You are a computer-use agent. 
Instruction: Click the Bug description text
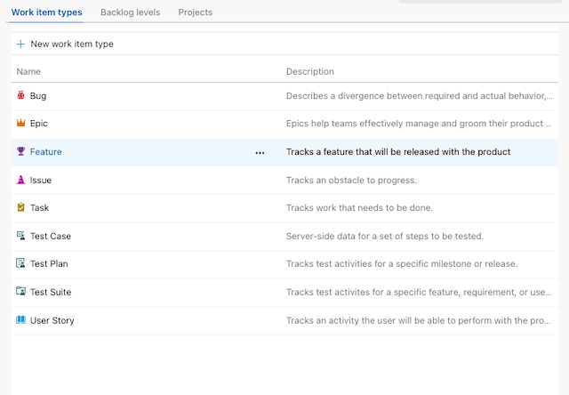coord(418,95)
